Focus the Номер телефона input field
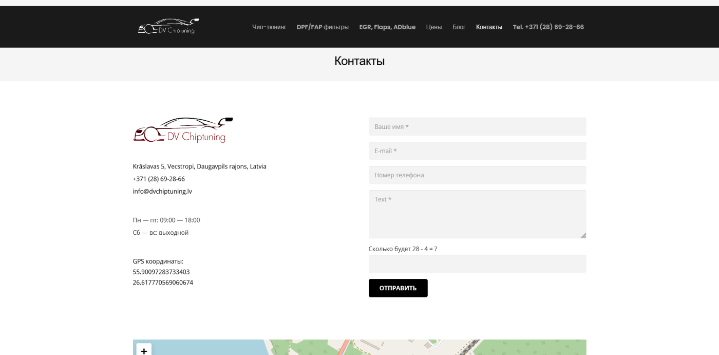Viewport: 719px width, 355px height. click(x=477, y=175)
